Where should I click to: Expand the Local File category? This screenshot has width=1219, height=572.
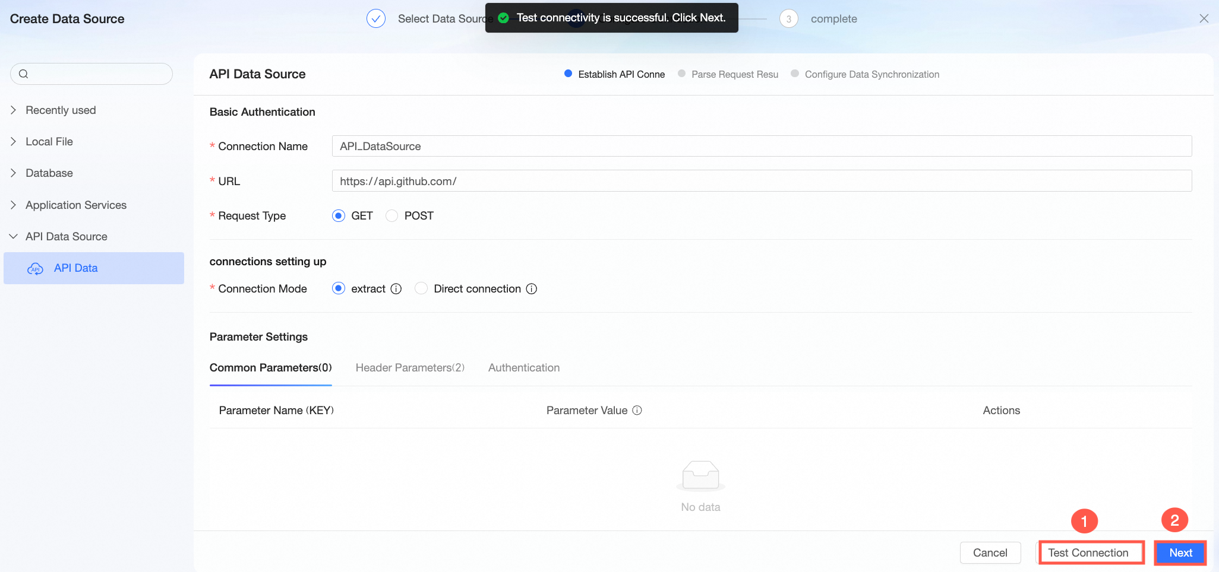point(13,142)
